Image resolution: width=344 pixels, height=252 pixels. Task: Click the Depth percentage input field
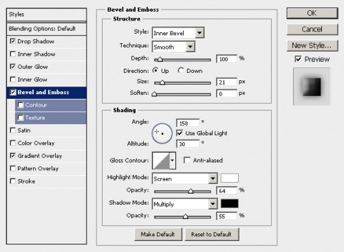pos(226,59)
